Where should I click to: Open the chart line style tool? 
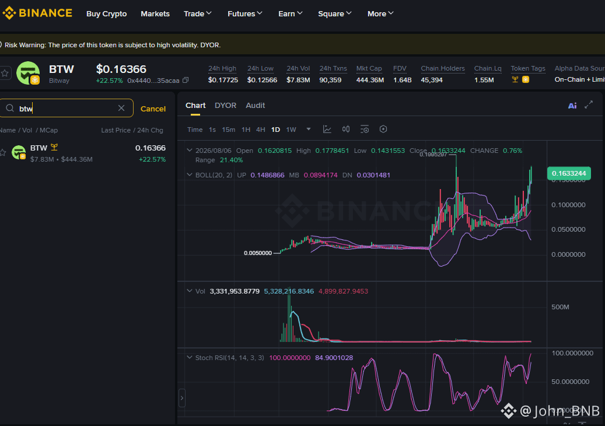(x=327, y=130)
